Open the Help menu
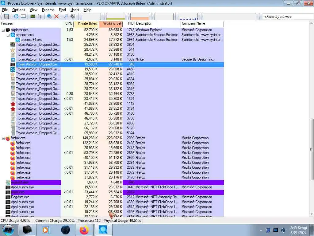 coord(87,10)
